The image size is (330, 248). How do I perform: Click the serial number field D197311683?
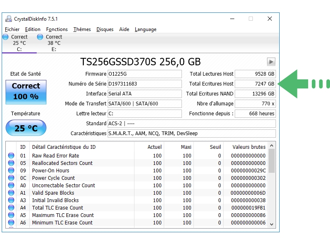[x=145, y=84]
